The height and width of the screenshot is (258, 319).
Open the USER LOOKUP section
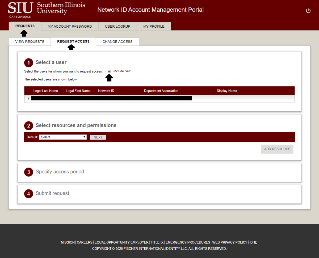tap(117, 26)
